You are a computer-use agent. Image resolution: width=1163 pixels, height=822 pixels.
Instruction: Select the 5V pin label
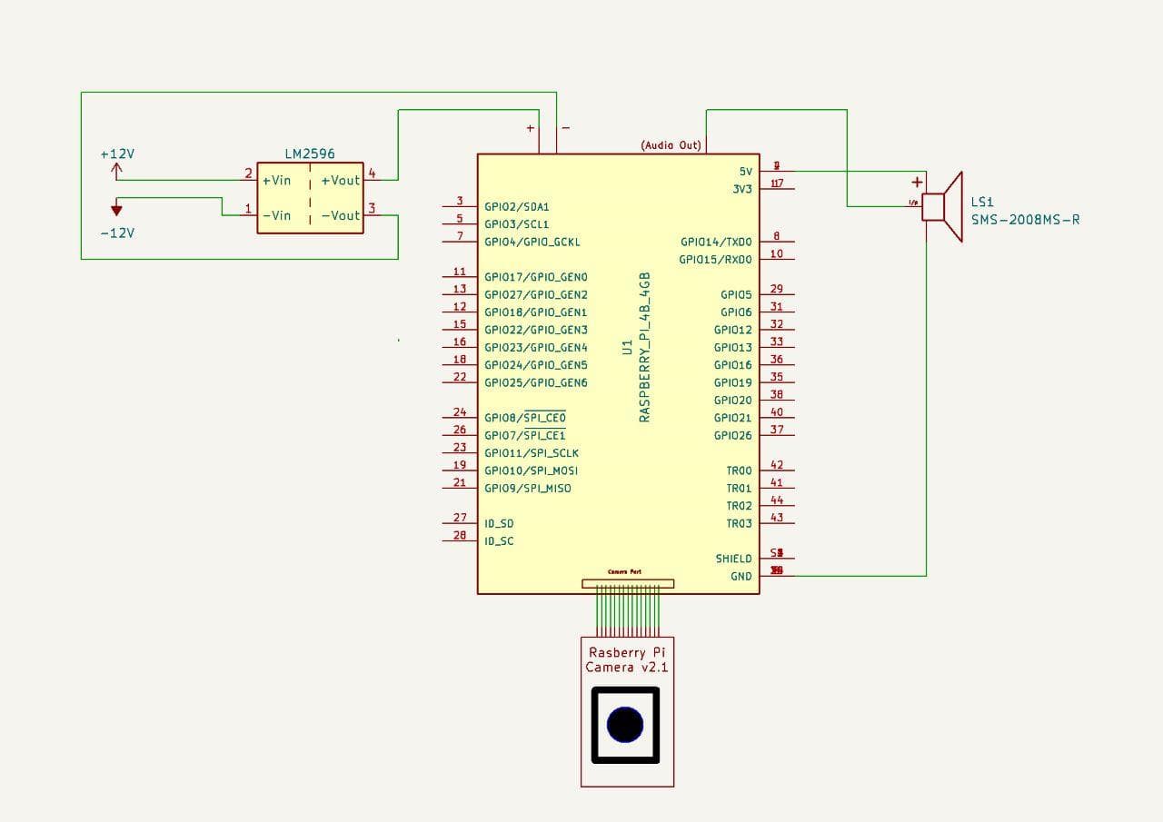746,172
